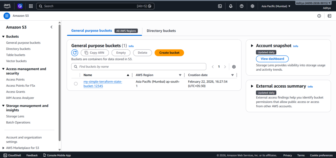
Task: Click the Find buckets by name field
Action: click(x=141, y=67)
